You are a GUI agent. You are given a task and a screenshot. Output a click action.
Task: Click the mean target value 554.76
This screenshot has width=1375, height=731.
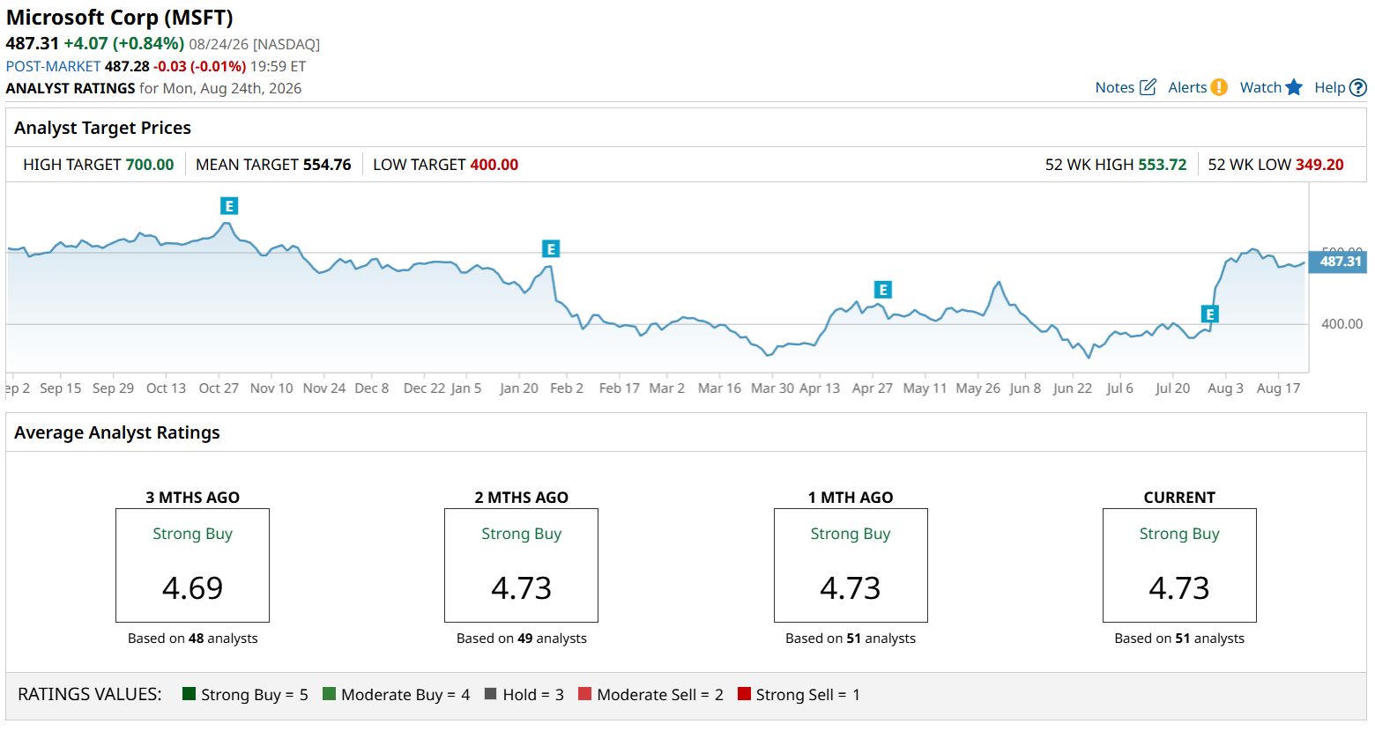point(327,165)
